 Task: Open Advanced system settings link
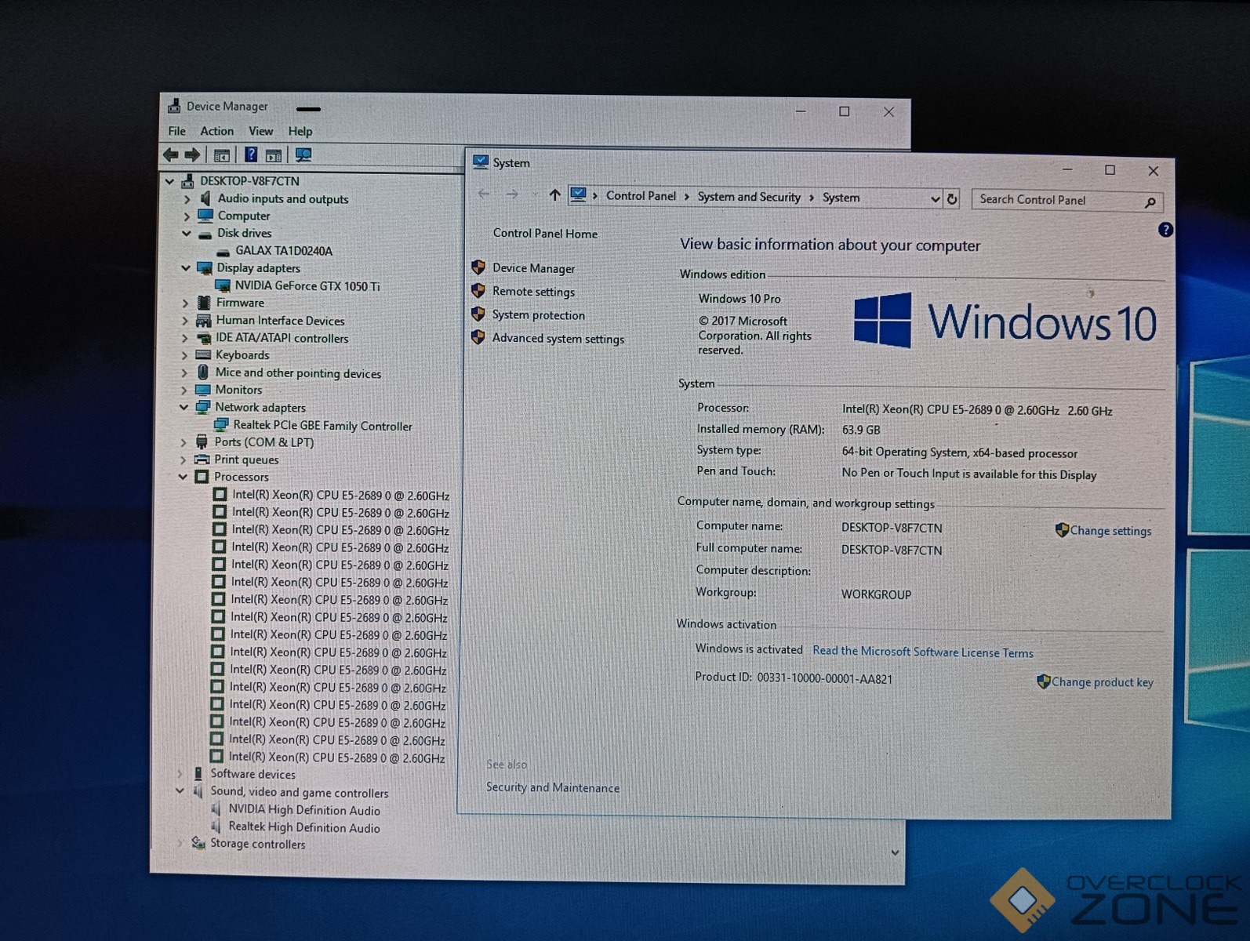tap(558, 339)
